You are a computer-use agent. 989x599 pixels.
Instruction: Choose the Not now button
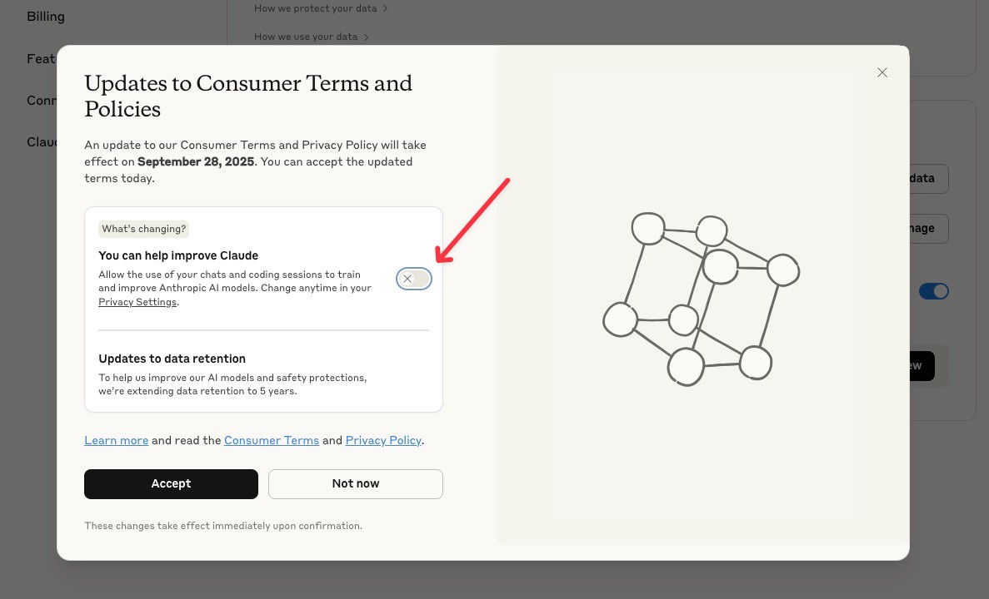(x=355, y=483)
